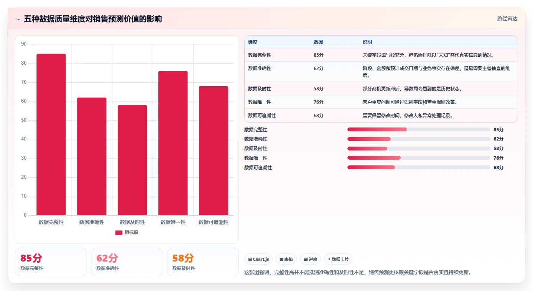Select the 表格 tag chip
Image resolution: width=533 pixels, height=291 pixels.
[286, 259]
